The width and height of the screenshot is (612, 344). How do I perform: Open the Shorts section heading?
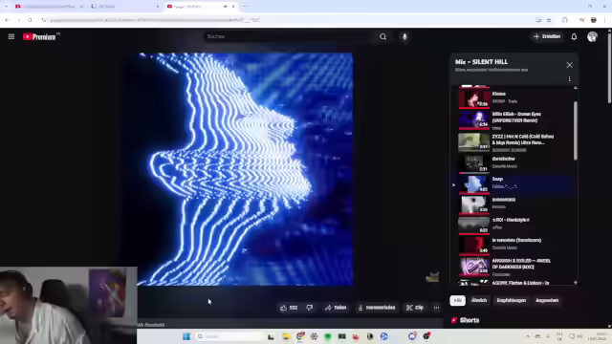(466, 320)
